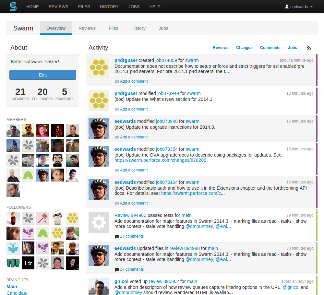Image resolution: width=324 pixels, height=295 pixels.
Task: Open job073354 link
Action: [x=167, y=149]
